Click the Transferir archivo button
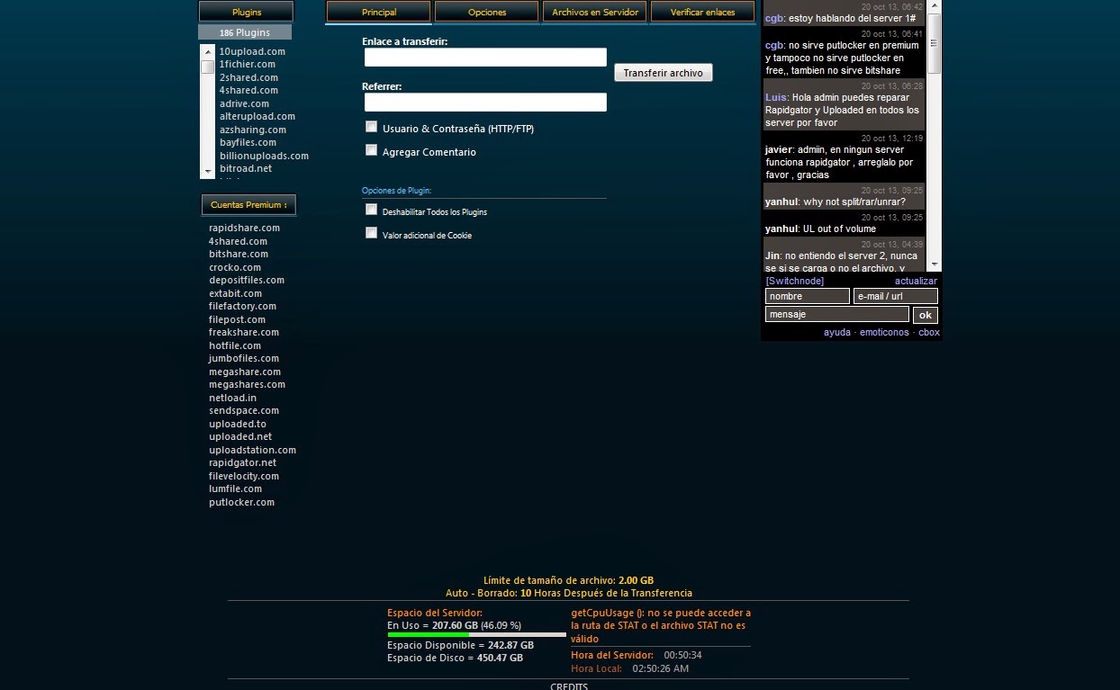This screenshot has height=690, width=1120. pyautogui.click(x=663, y=72)
